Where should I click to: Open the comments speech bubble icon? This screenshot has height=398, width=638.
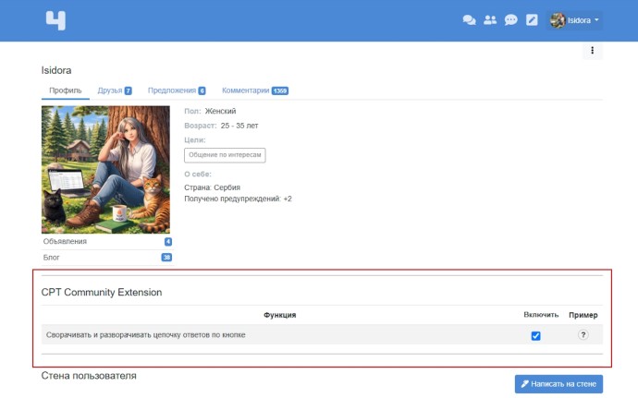click(x=510, y=20)
